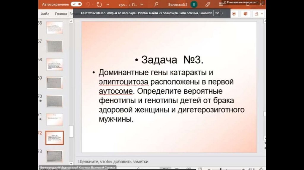Open the file name dropdown in title bar
The image size is (304, 170).
[x=142, y=5]
